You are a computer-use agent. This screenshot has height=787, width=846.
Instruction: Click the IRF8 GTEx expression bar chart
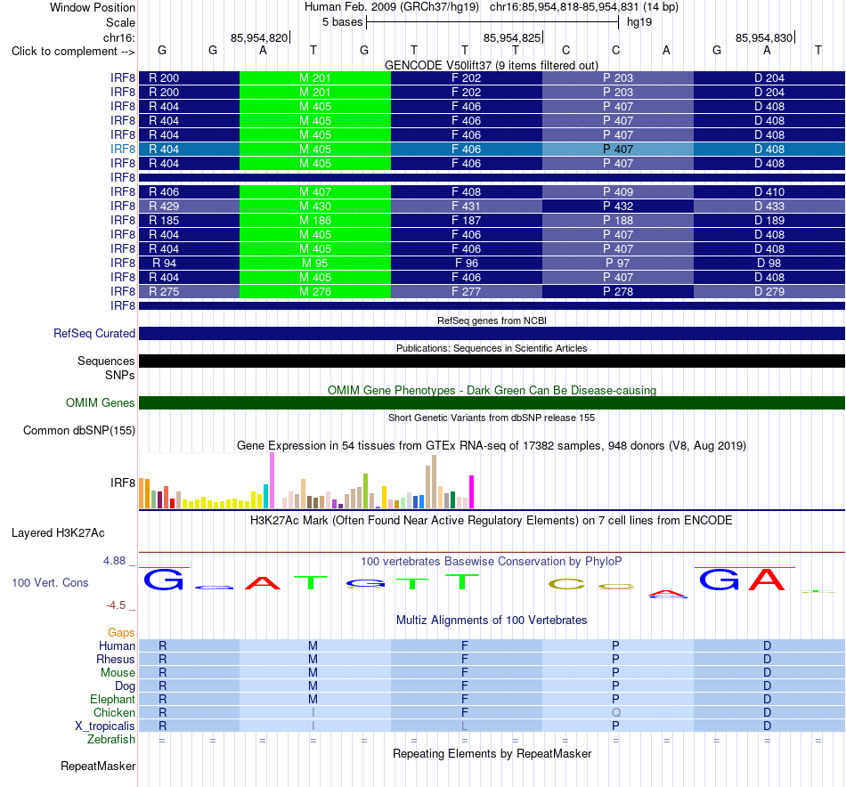coord(306,481)
